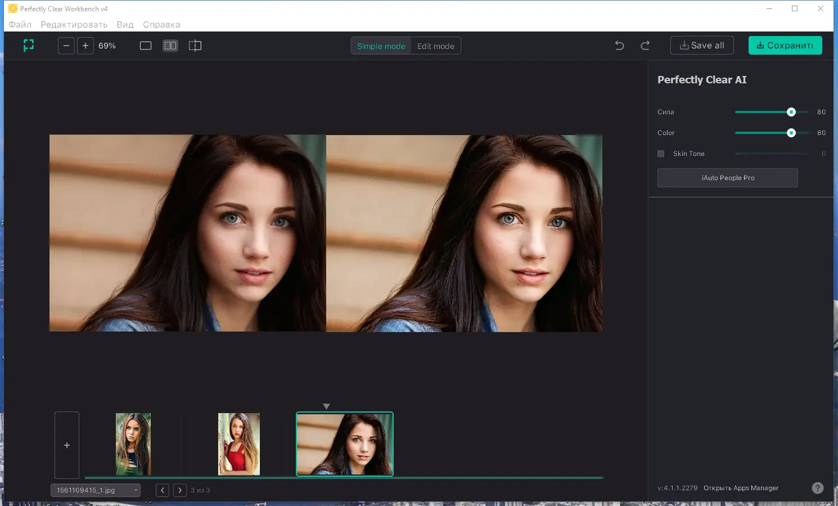
Task: Open the help question mark icon
Action: [x=817, y=488]
